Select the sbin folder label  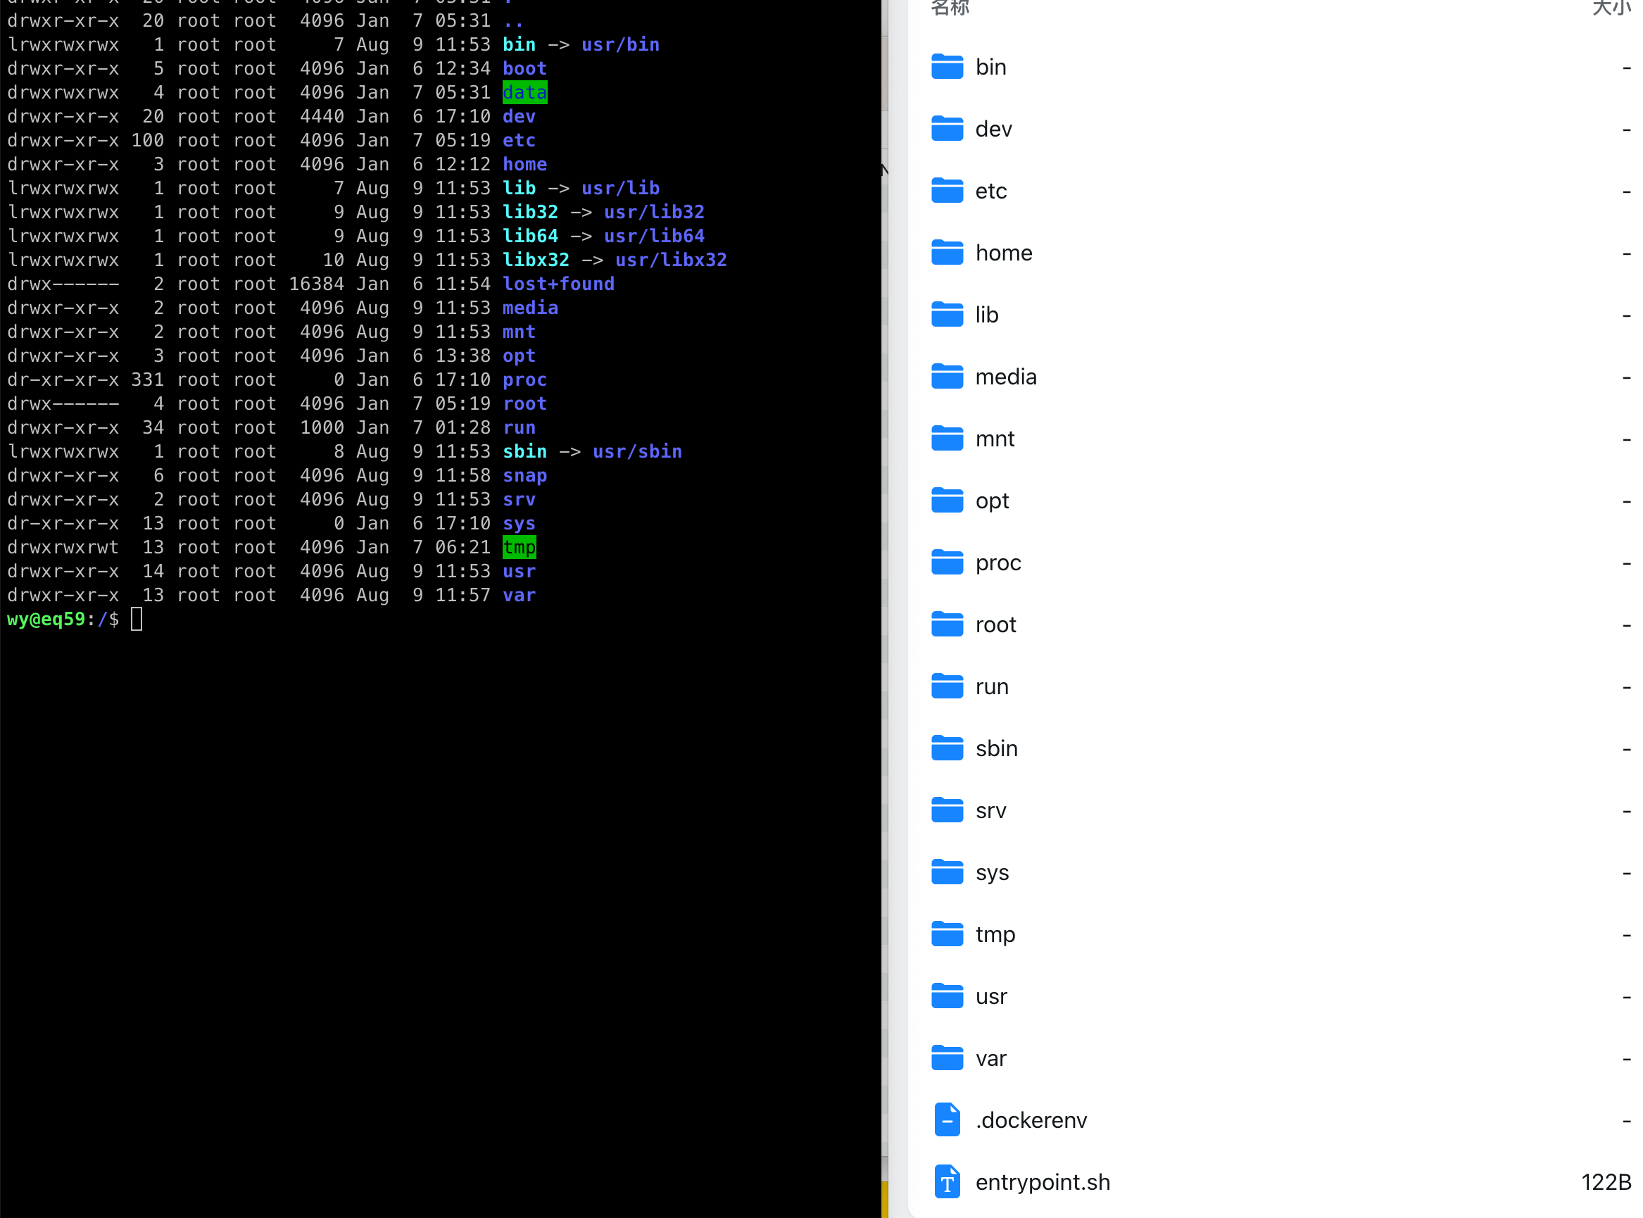(x=996, y=748)
